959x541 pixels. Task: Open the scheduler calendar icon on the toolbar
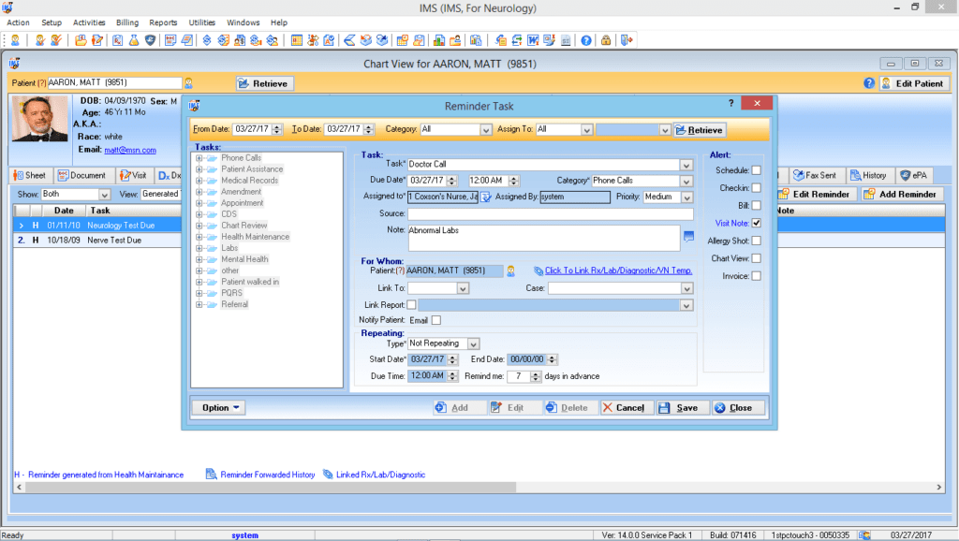click(x=295, y=40)
